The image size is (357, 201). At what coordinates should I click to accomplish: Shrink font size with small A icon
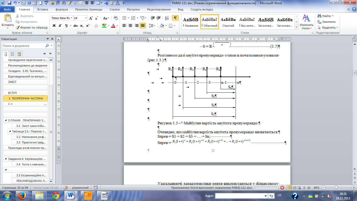pos(96,18)
